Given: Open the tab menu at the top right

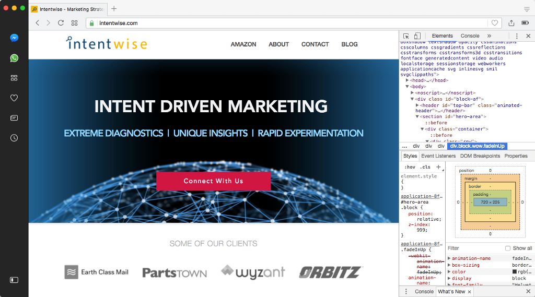Looking at the screenshot, I should pos(527,9).
